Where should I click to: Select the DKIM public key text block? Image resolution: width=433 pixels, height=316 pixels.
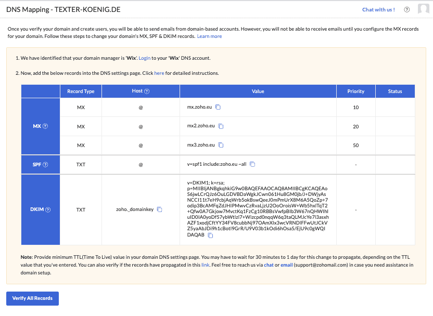tap(258, 209)
